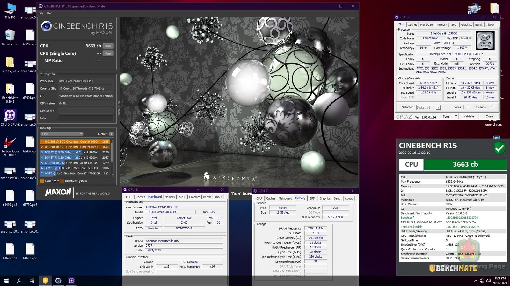Switch to the Caches tab in top CPU-Z window

[412, 25]
